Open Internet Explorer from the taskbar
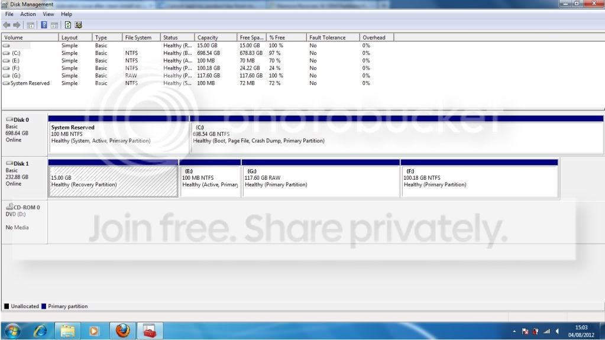605x340 pixels. point(41,331)
